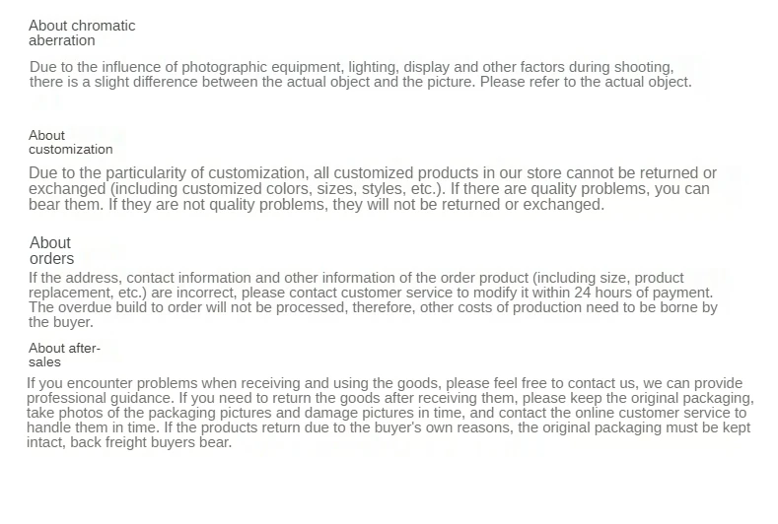778x524 pixels.
Task: Click the line starting 'If the address, contact information'
Action: (356, 278)
